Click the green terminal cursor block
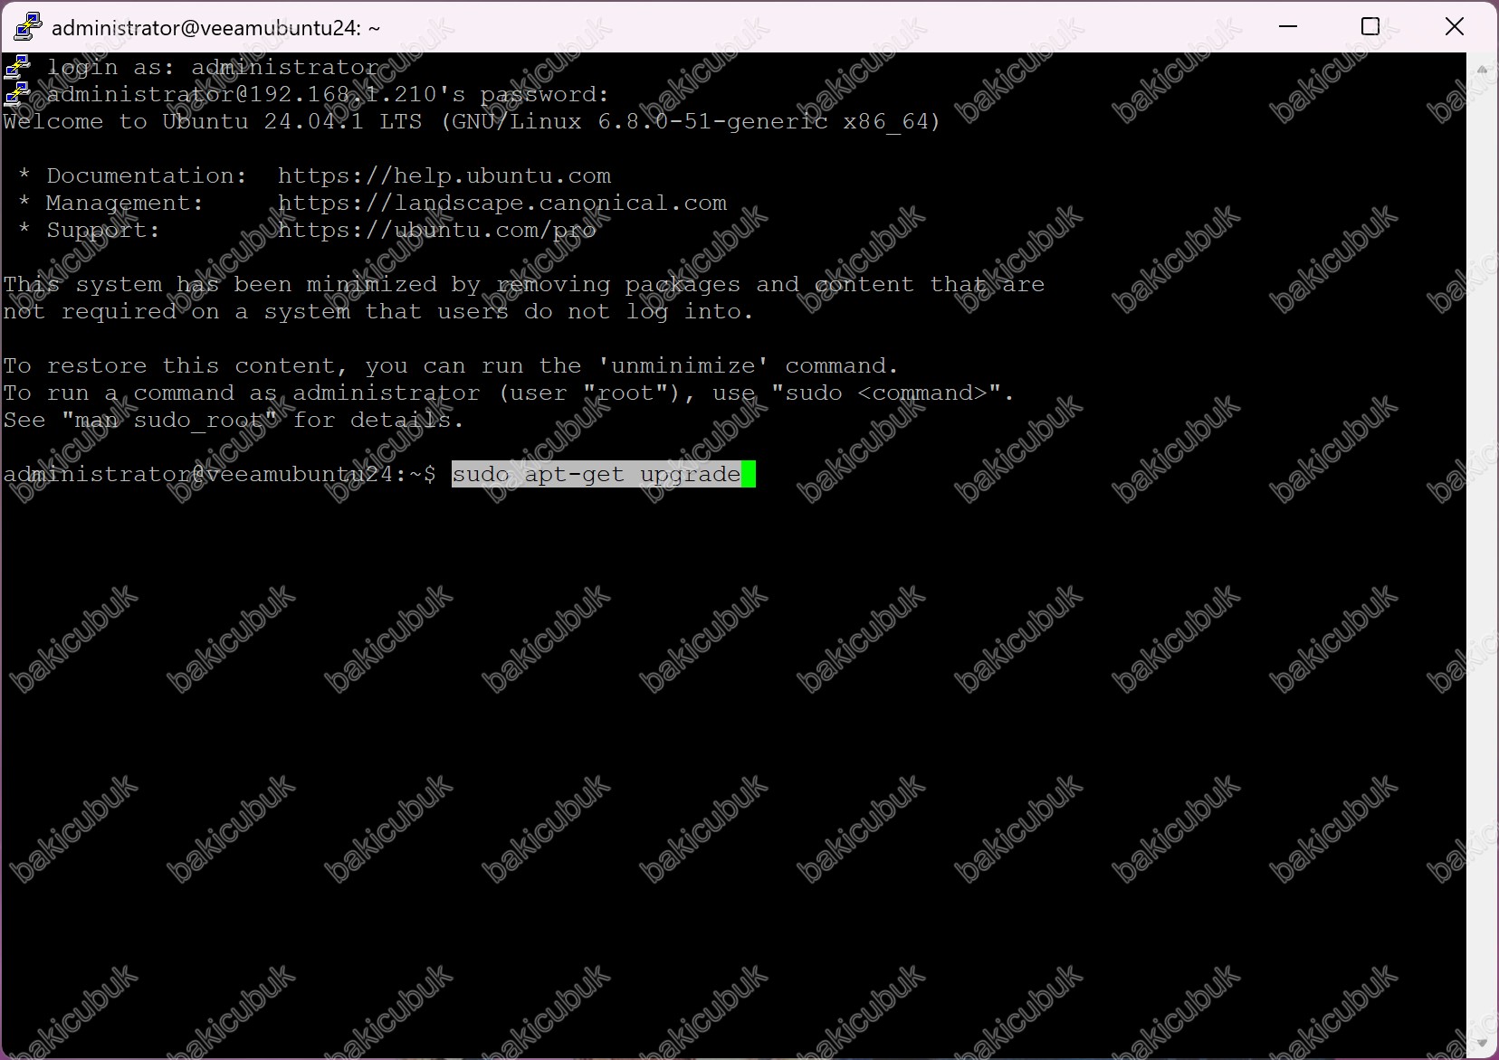 [749, 474]
